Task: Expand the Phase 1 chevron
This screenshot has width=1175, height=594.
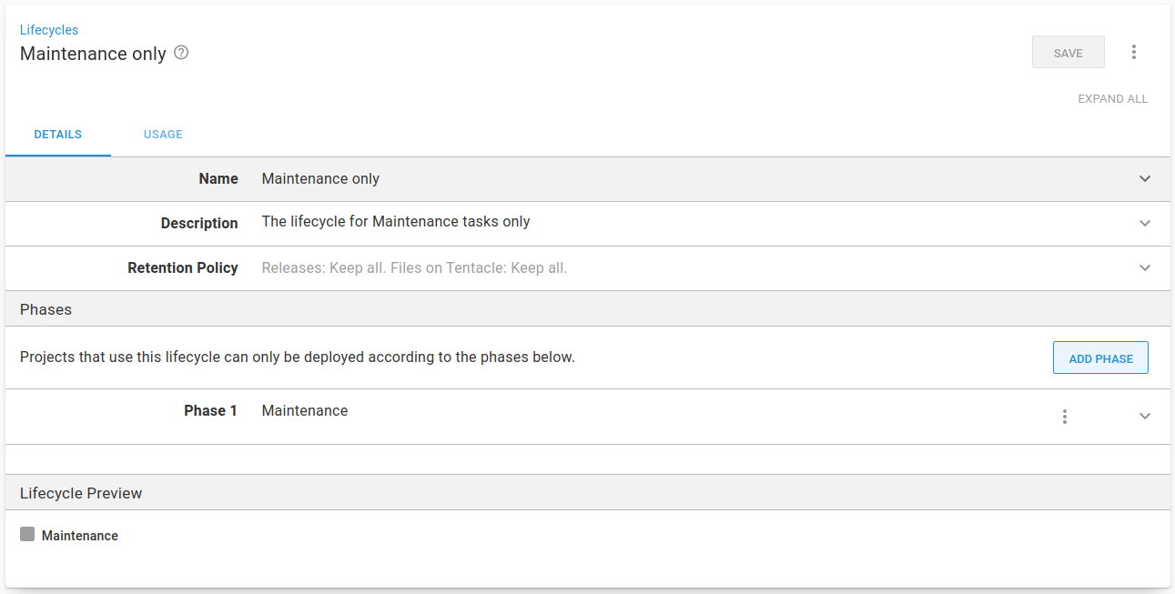Action: tap(1145, 417)
